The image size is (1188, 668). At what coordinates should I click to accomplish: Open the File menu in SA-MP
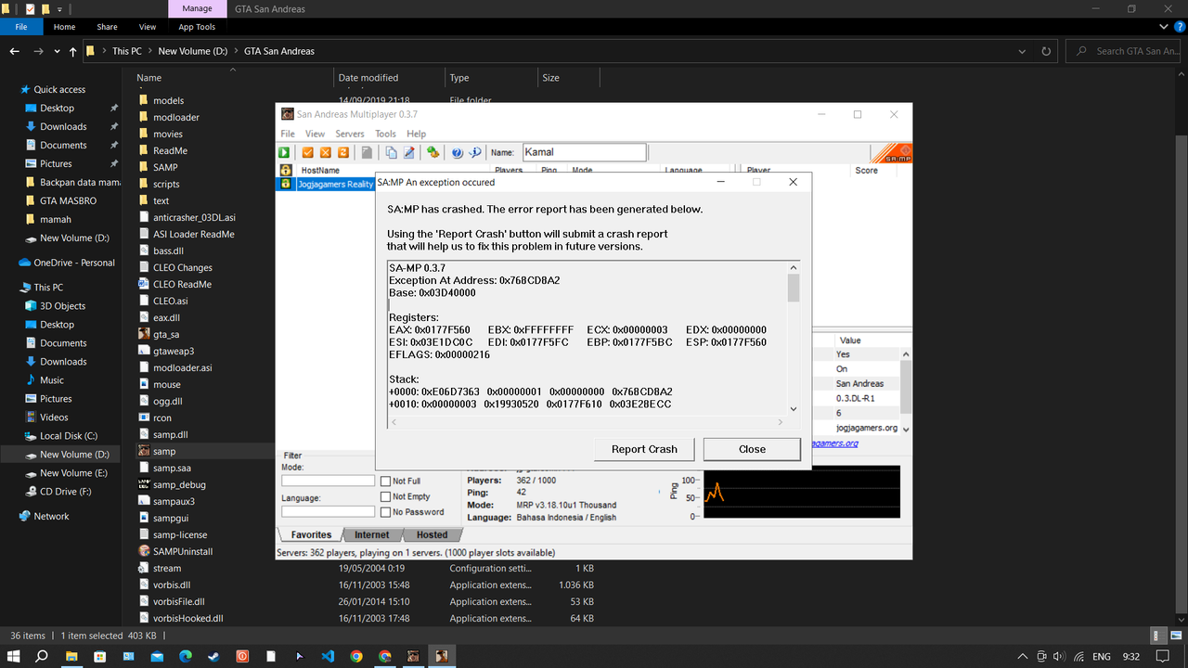pyautogui.click(x=288, y=134)
